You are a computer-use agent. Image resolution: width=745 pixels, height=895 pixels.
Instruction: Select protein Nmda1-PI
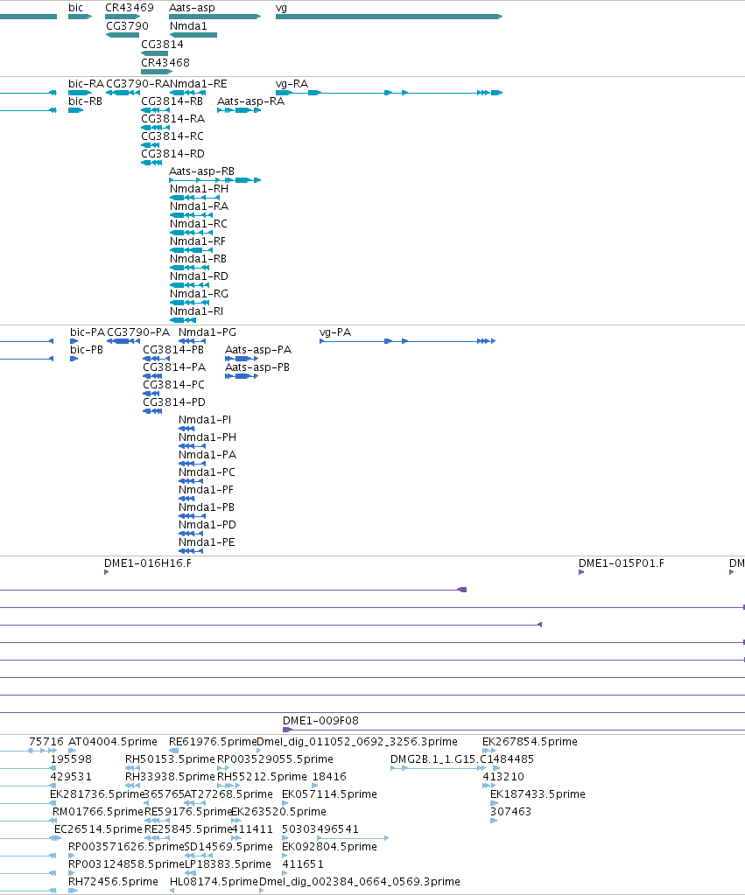pyautogui.click(x=186, y=429)
